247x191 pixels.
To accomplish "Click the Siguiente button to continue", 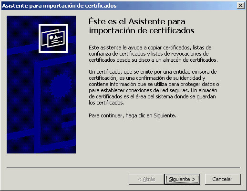I will (182, 179).
